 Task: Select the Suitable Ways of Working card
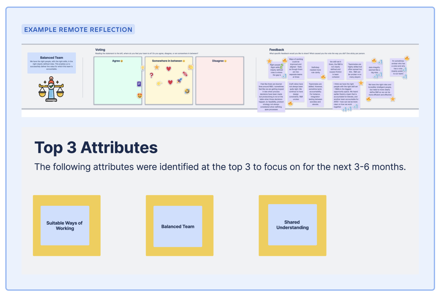tap(65, 225)
